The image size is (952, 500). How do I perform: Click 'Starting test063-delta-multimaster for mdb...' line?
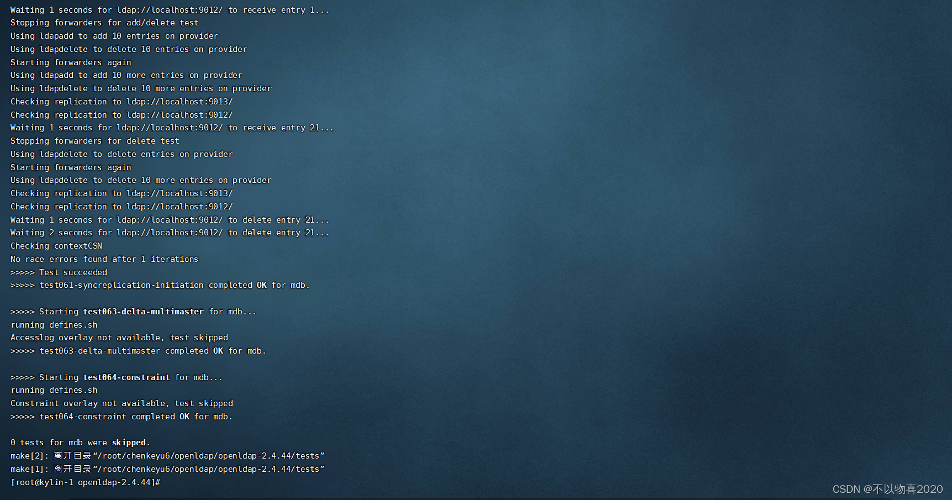(x=133, y=312)
